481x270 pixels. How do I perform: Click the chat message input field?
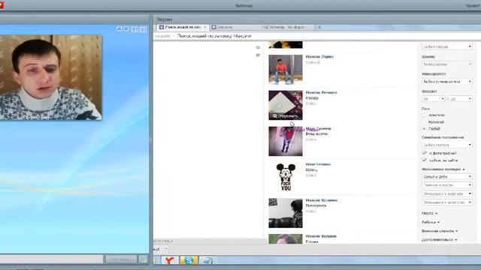(51, 259)
